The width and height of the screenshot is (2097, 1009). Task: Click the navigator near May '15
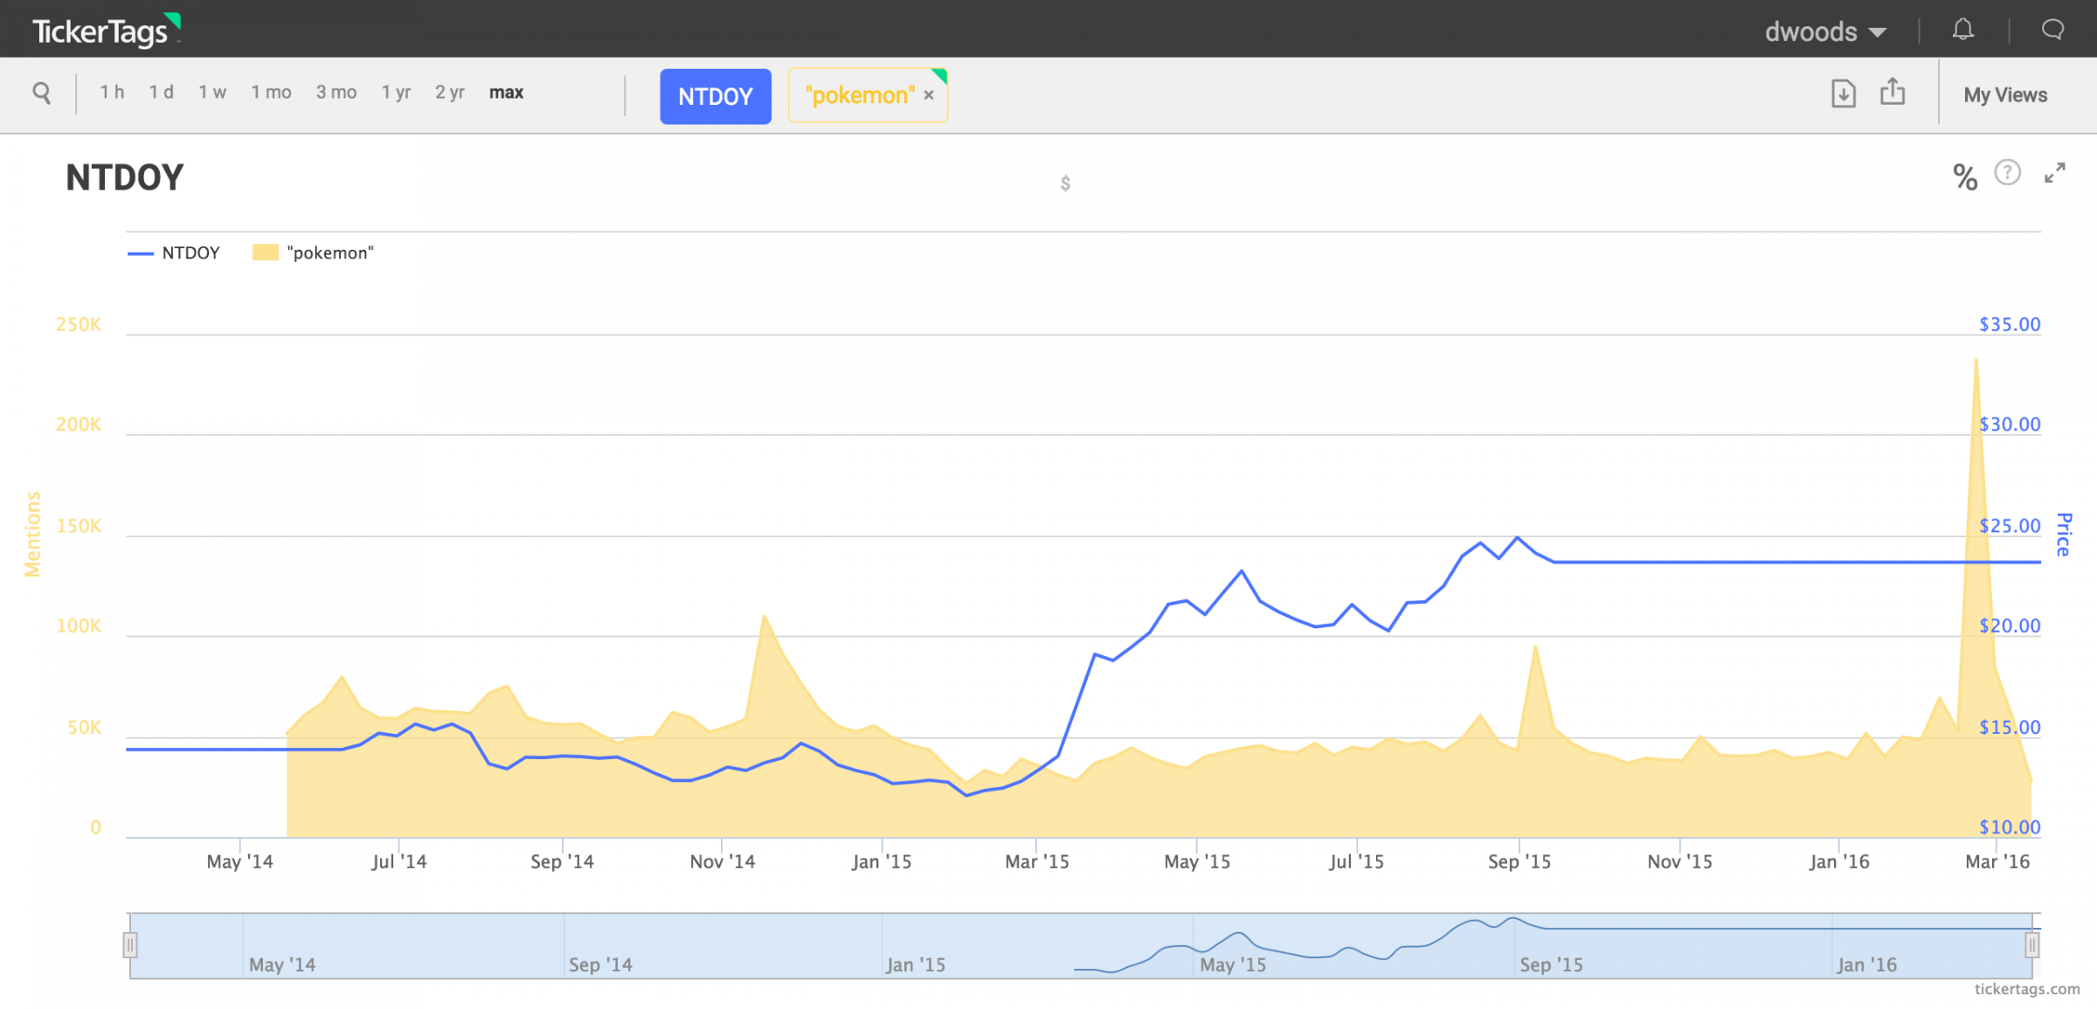point(1233,964)
